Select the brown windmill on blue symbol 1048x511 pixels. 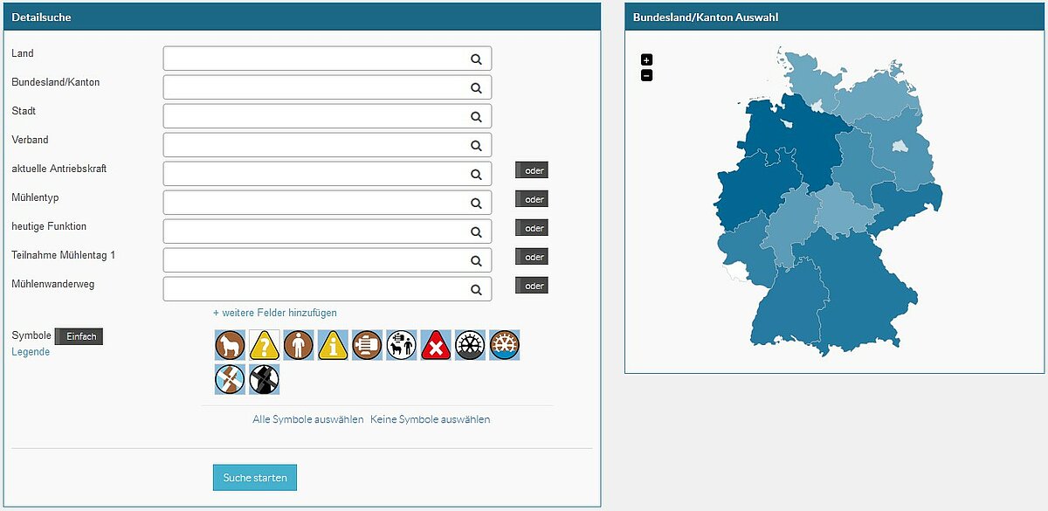tap(230, 379)
